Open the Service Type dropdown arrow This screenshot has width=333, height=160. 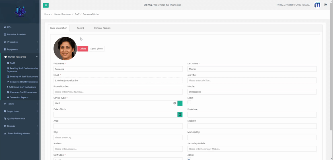click(x=180, y=103)
